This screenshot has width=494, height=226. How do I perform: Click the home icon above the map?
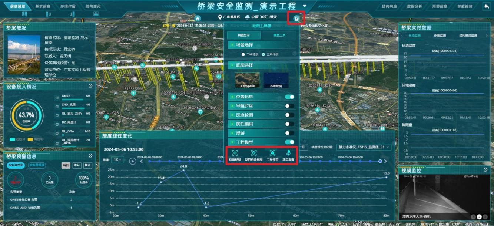point(198,18)
